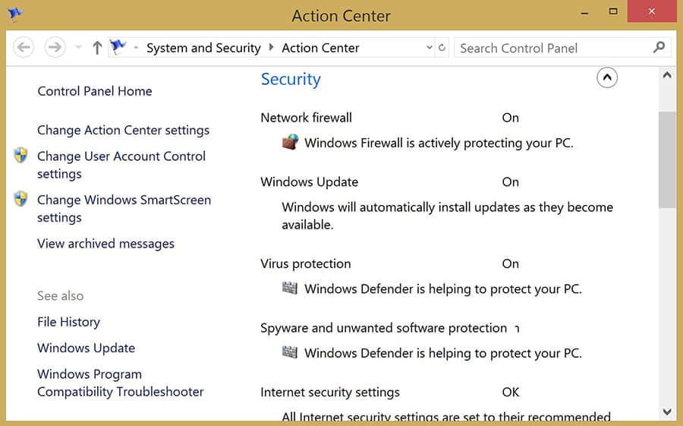Screen dimensions: 683x426
Task: Click the Forward navigation arrow
Action: [55, 47]
